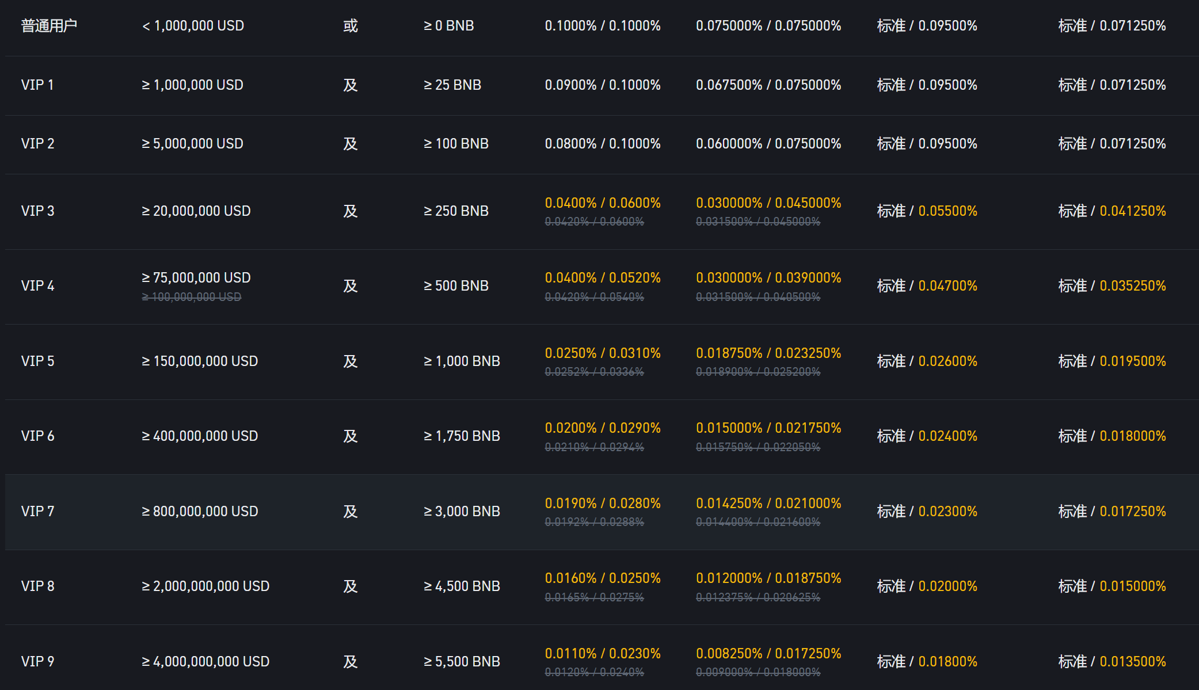Click 标准 / 0.013500% in VIP 9 row
The height and width of the screenshot is (690, 1199).
pyautogui.click(x=1112, y=661)
